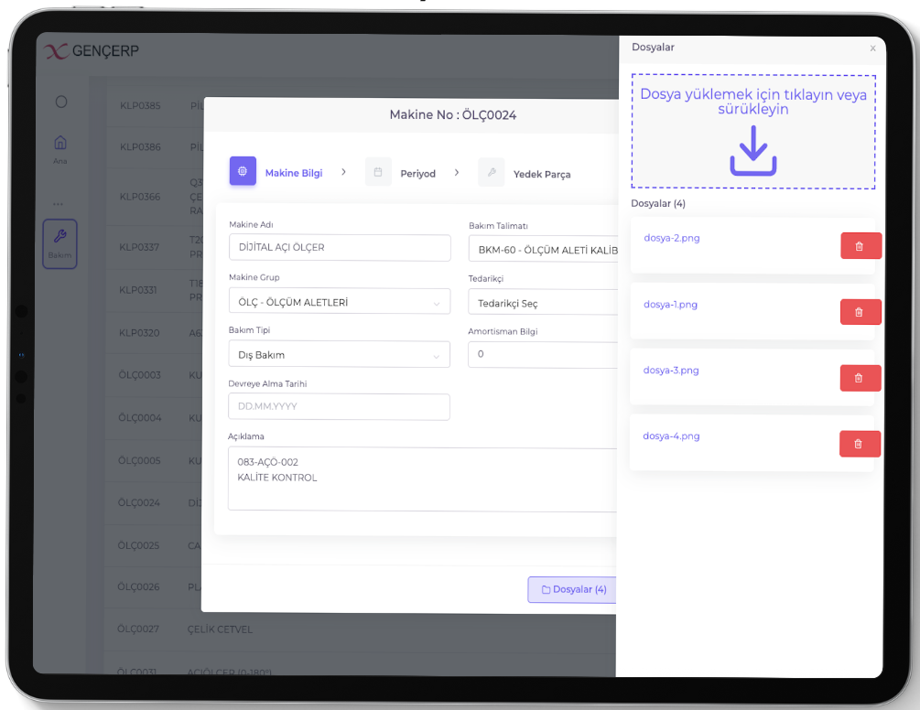This screenshot has width=920, height=710.
Task: Open the dosya-2.png file link
Action: pyautogui.click(x=672, y=238)
